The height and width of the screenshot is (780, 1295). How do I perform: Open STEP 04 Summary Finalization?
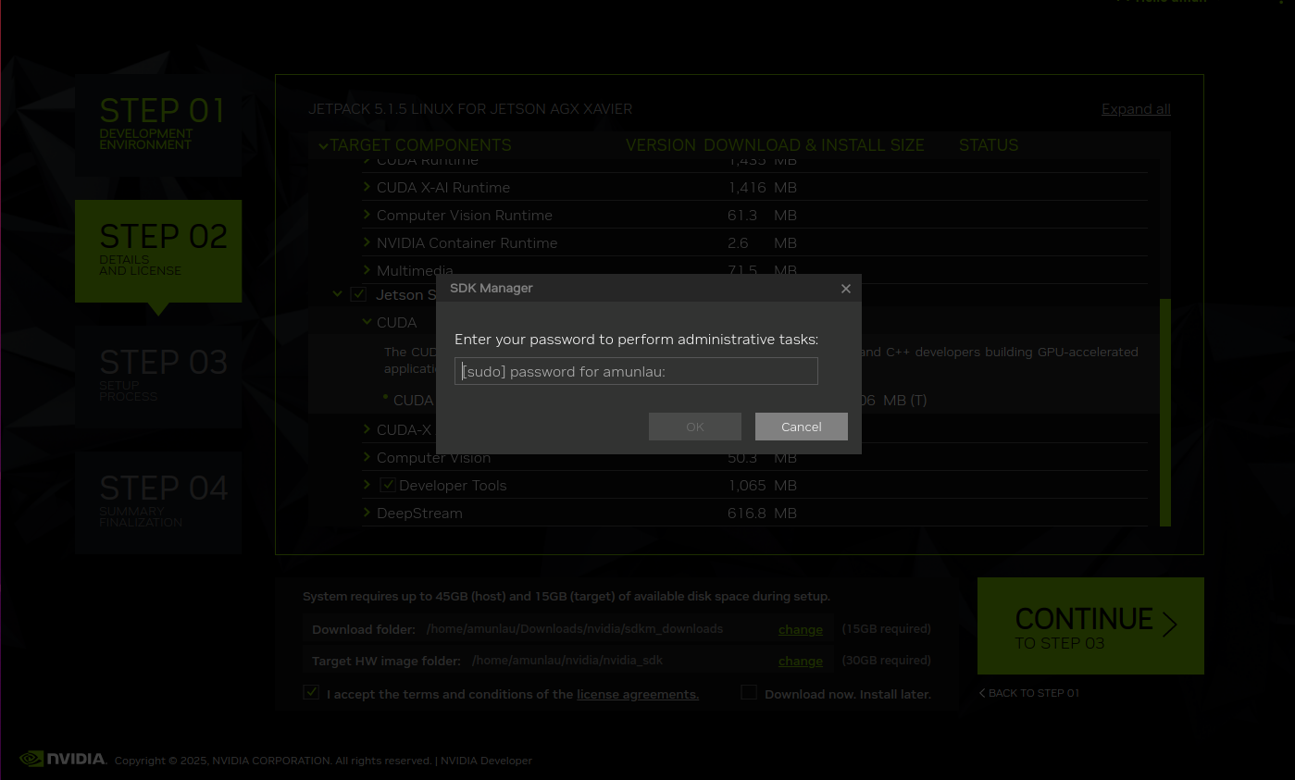[x=158, y=502]
